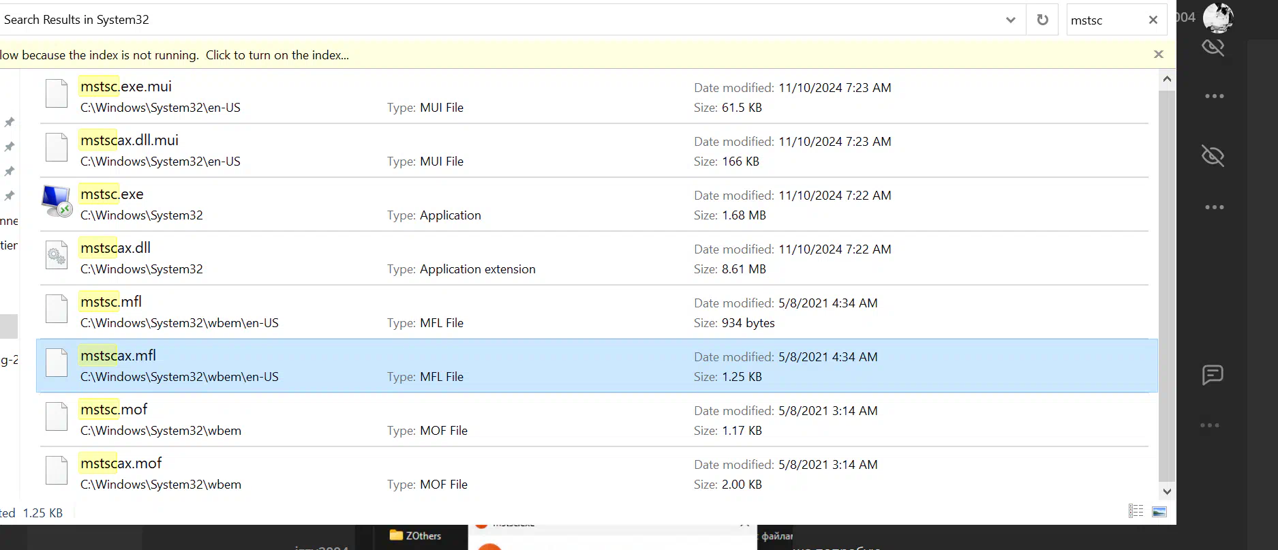Select the mstscax.mfl file name
1278x550 pixels.
(x=118, y=356)
